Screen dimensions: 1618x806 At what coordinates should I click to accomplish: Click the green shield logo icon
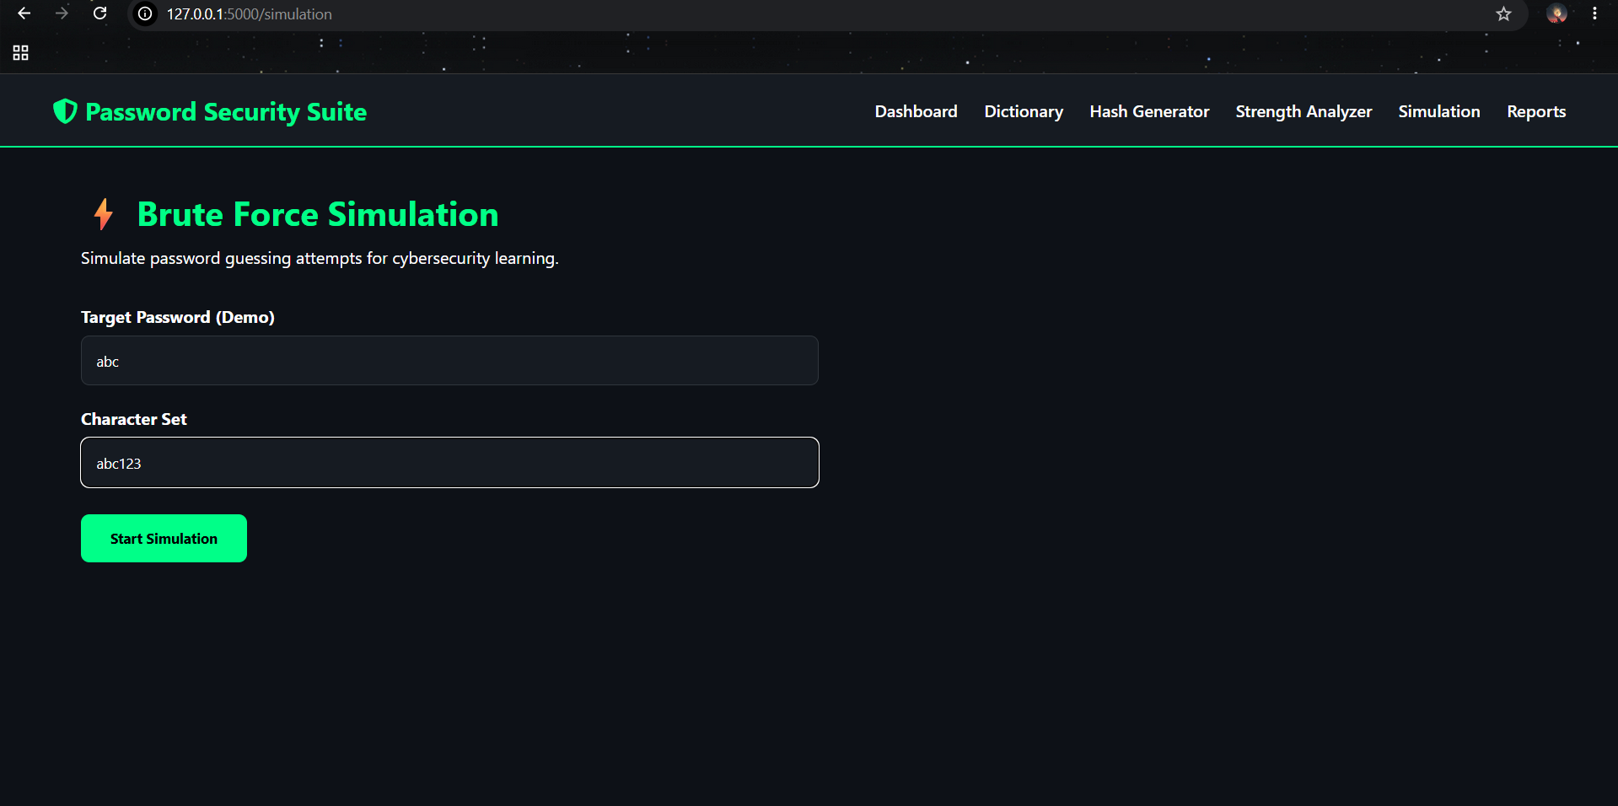click(65, 111)
